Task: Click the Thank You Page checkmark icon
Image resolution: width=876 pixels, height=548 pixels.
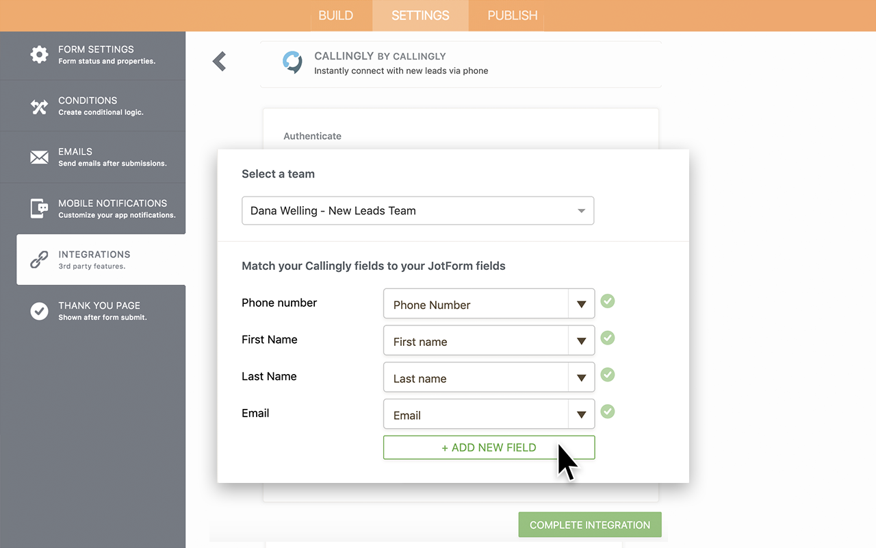Action: pos(40,311)
